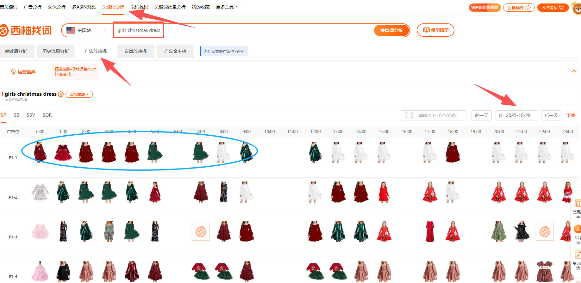The image size is (581, 283).
Task: Click the 运营宝典 lightbulb icon
Action: pyautogui.click(x=13, y=72)
